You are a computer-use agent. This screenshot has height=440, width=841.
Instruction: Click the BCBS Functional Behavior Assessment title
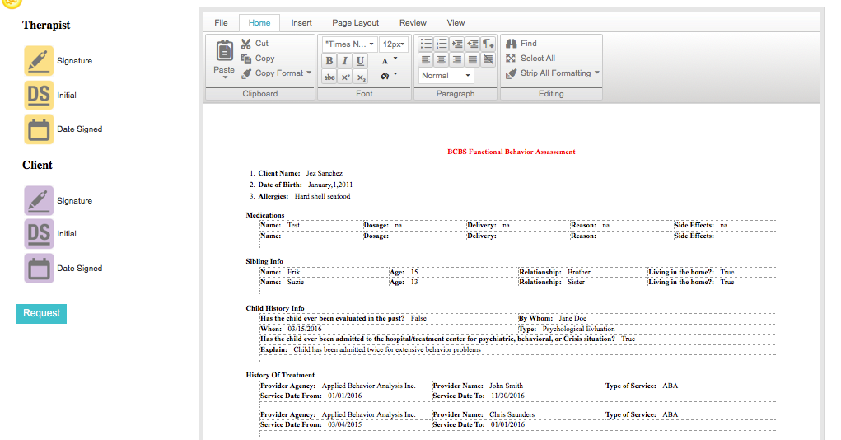(512, 152)
